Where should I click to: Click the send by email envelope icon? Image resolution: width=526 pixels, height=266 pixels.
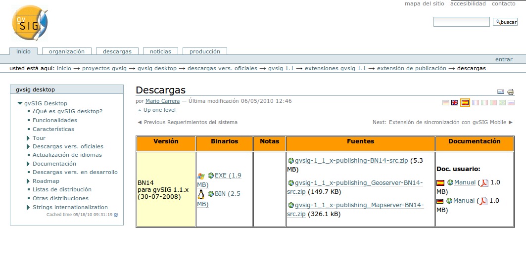point(501,92)
